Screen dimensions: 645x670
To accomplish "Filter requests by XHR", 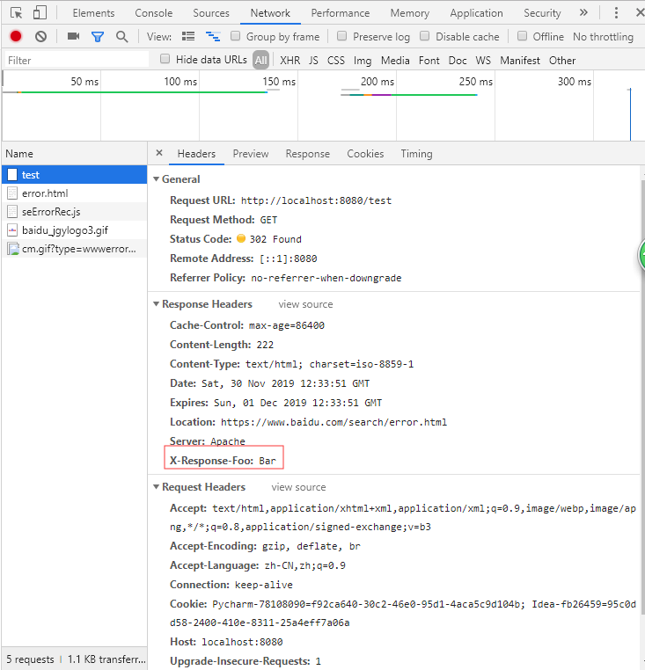I will [x=290, y=61].
